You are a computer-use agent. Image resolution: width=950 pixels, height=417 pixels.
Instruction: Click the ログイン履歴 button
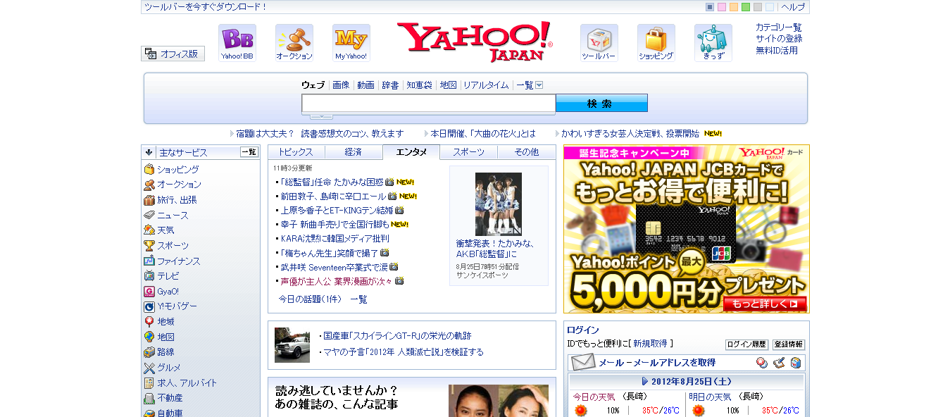[x=746, y=344]
